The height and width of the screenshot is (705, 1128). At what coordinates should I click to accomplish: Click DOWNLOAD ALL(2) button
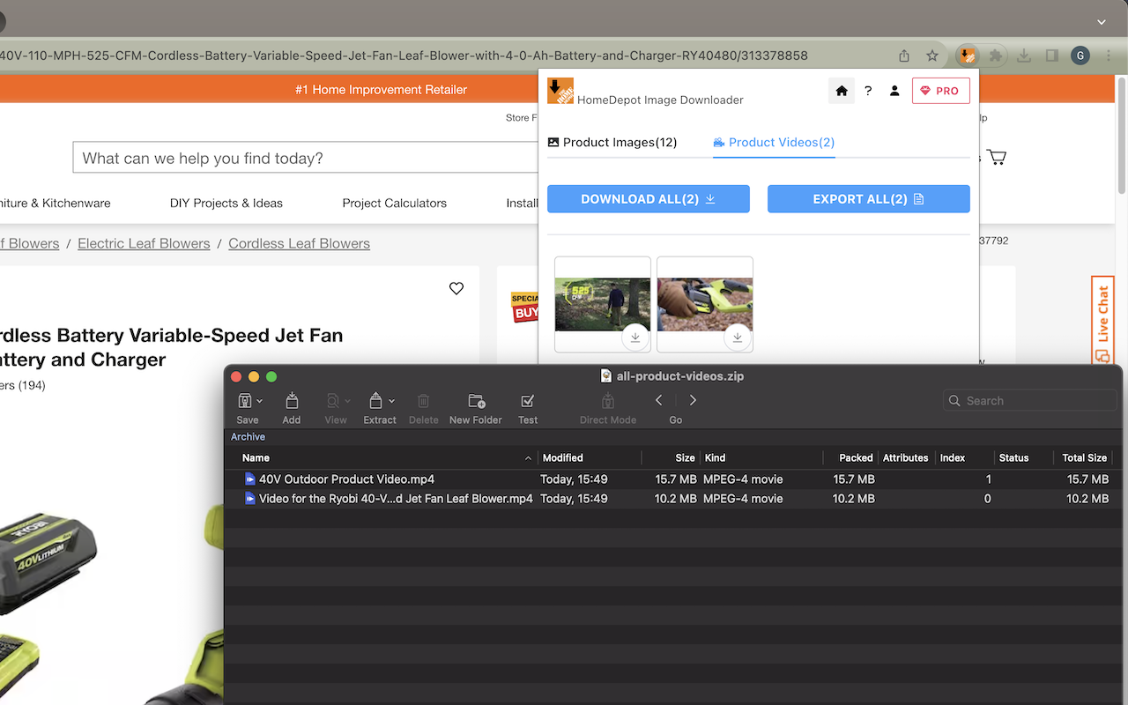pyautogui.click(x=649, y=199)
